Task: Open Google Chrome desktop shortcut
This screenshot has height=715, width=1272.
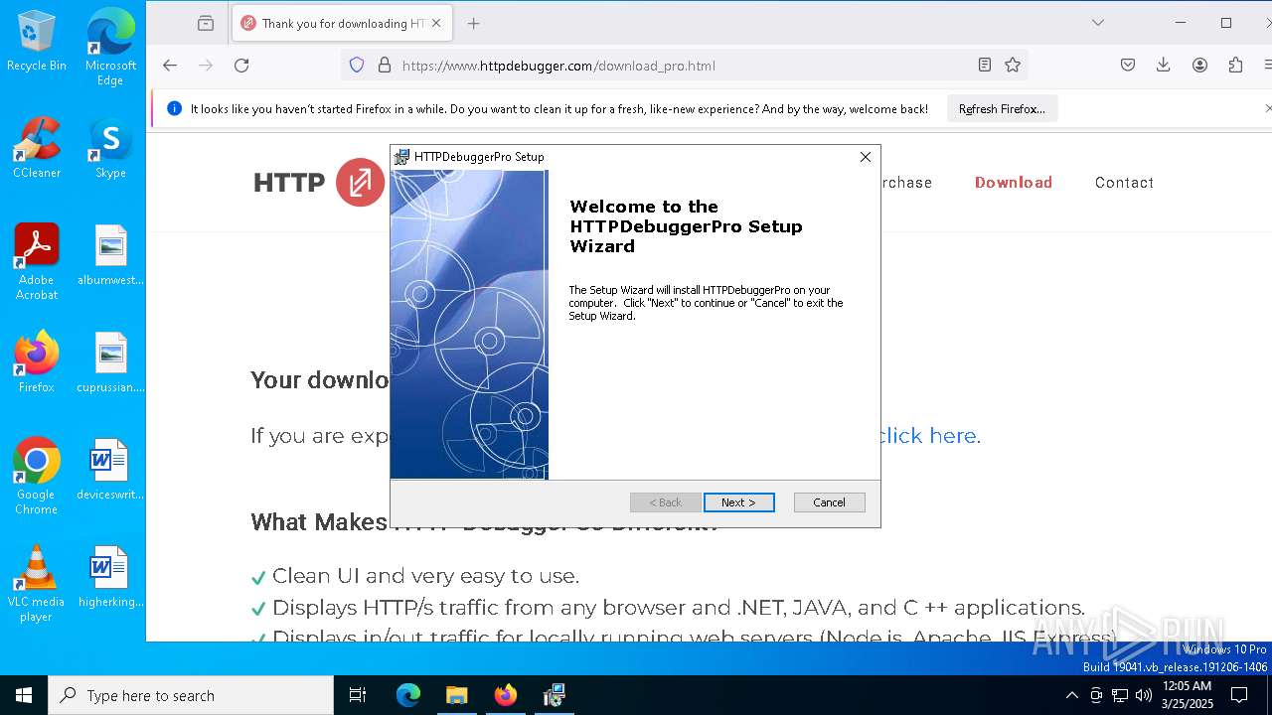Action: [37, 477]
